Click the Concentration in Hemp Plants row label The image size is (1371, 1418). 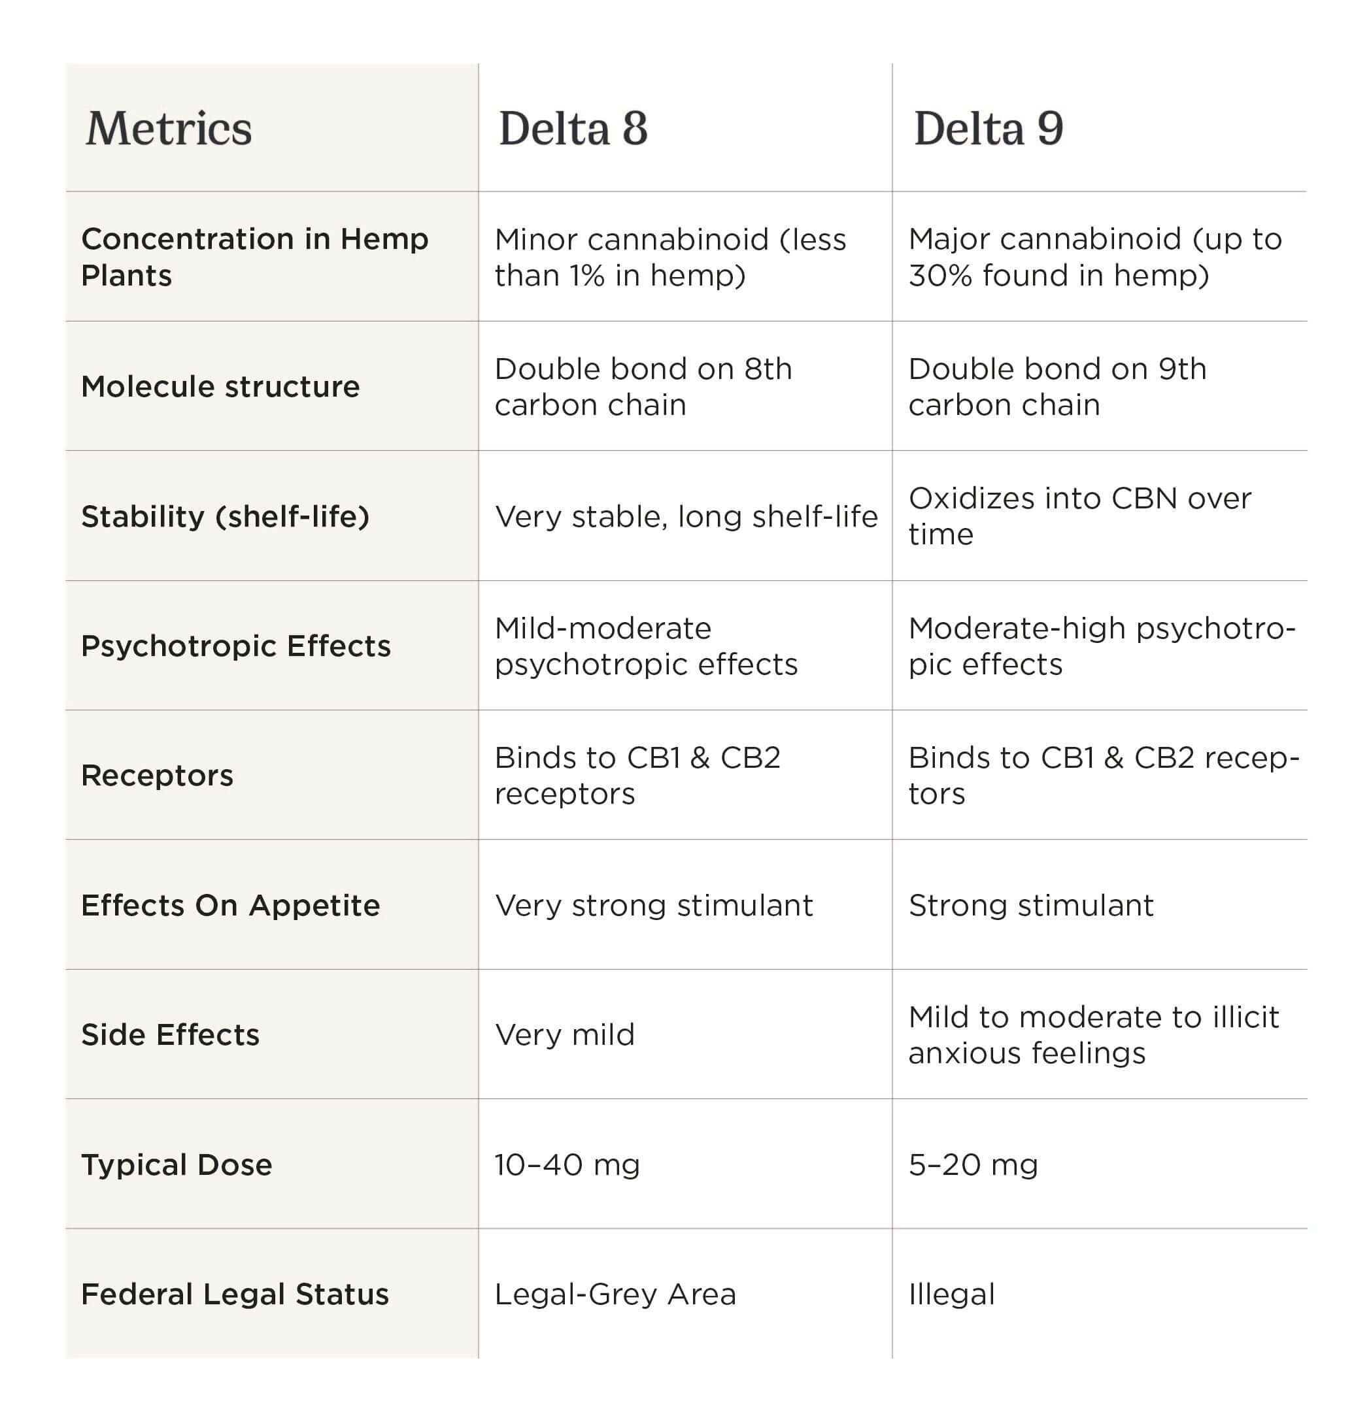pos(254,257)
